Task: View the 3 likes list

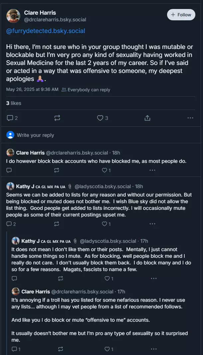Action: coord(14,103)
